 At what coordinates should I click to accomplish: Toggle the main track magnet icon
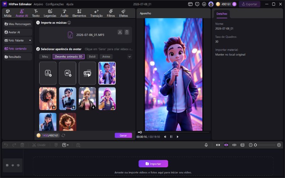click(x=218, y=145)
